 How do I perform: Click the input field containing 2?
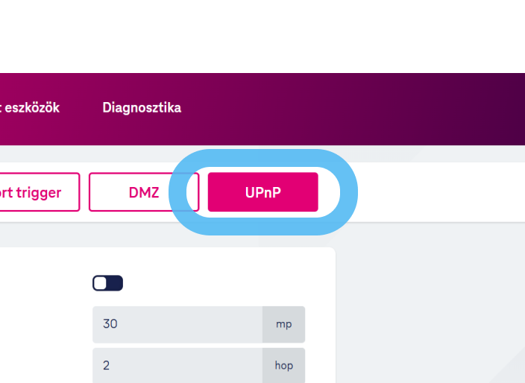(x=177, y=366)
